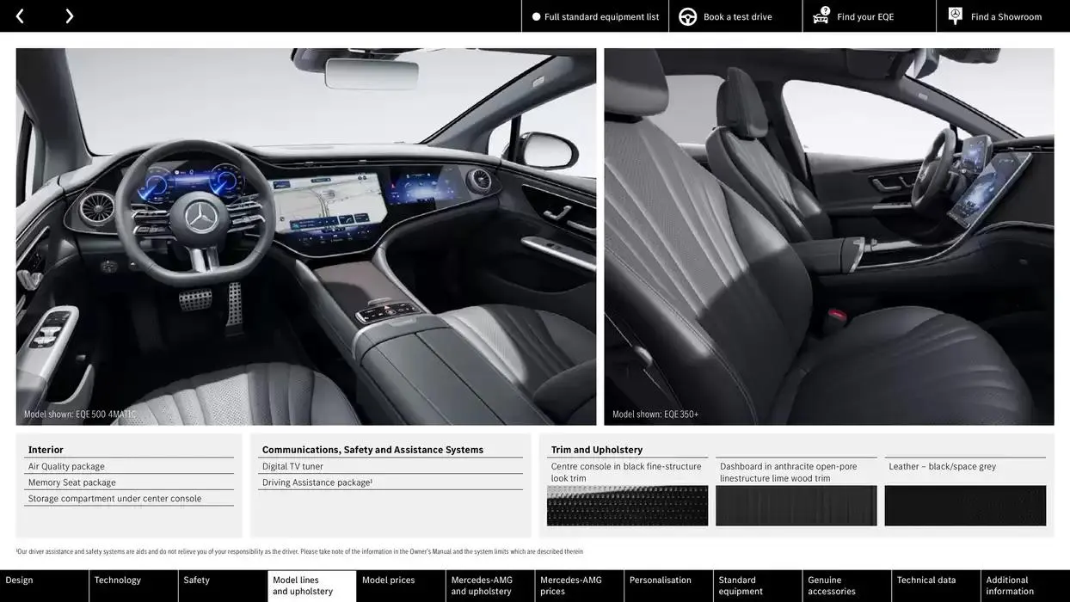Image resolution: width=1070 pixels, height=602 pixels.
Task: Open the Technology tab
Action: coord(133,586)
